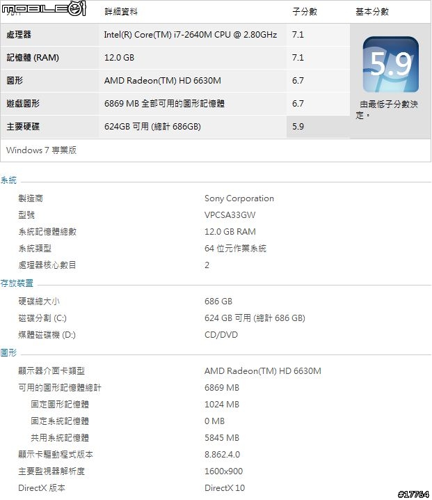Click 624GB 可用 (總計 686GB) detail text
Screen dimensions: 432x500
152,126
